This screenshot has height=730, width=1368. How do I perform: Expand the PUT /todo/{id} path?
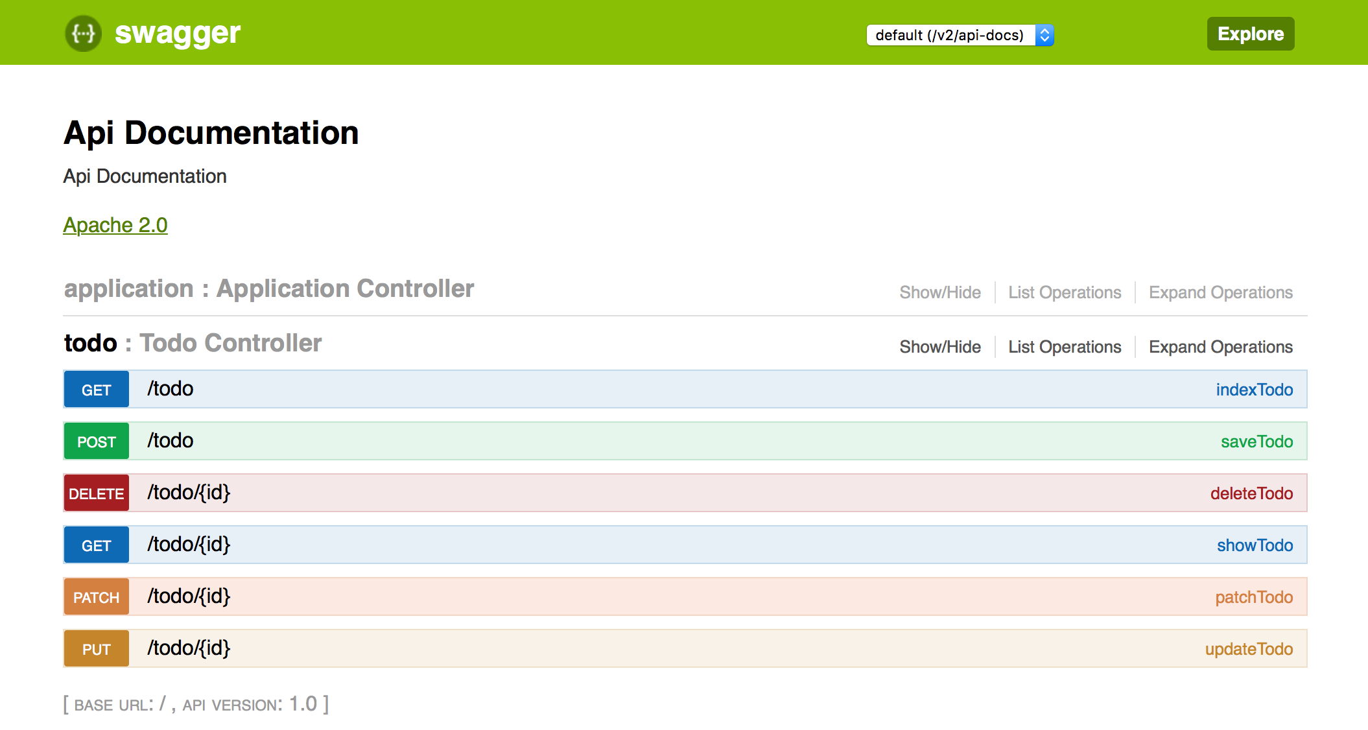[189, 648]
